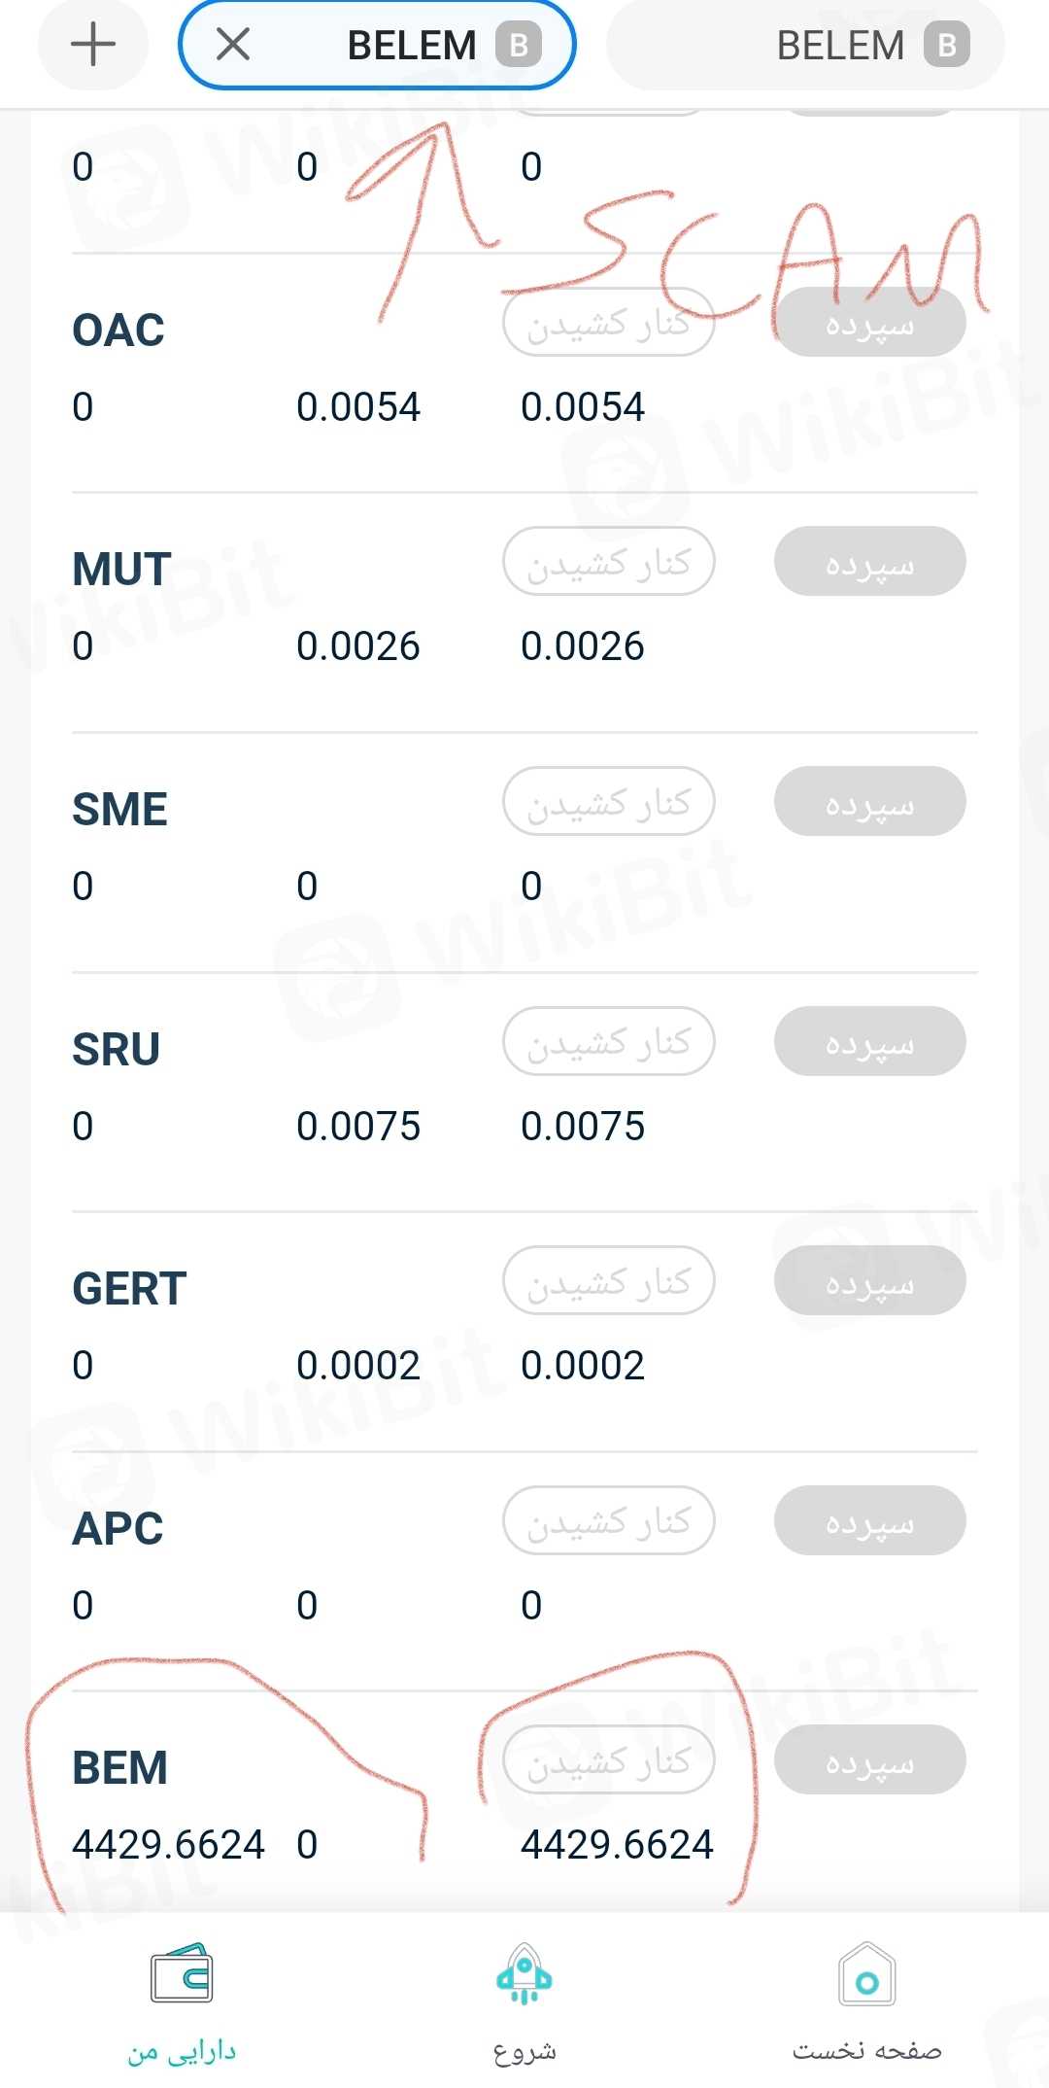
Task: Withdraw the BEM balance
Action: point(609,1760)
